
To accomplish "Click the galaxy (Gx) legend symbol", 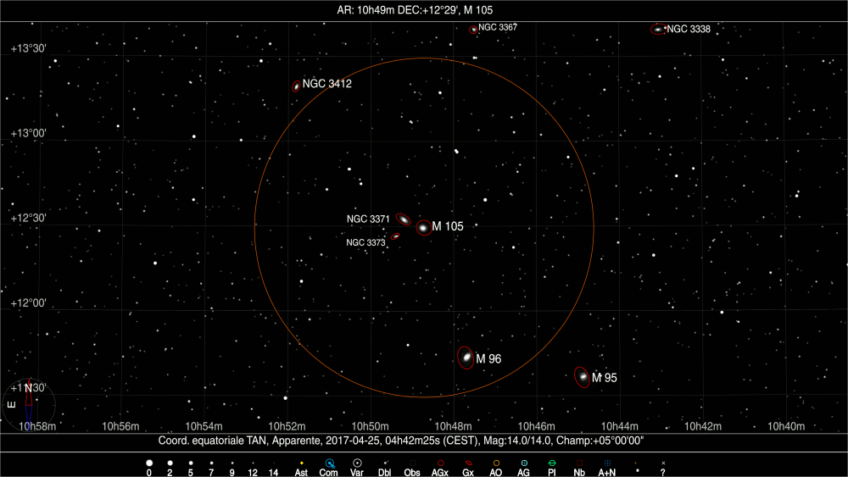I will tap(468, 463).
